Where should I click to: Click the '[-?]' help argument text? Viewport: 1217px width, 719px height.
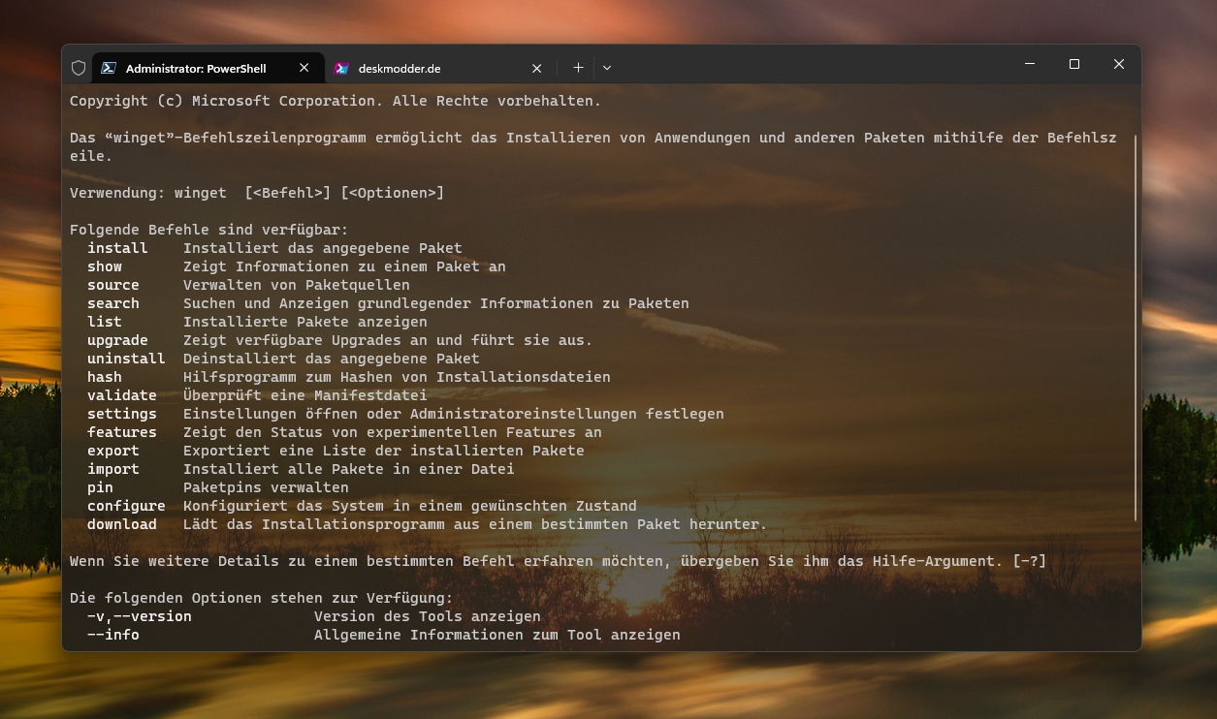[x=1030, y=561]
